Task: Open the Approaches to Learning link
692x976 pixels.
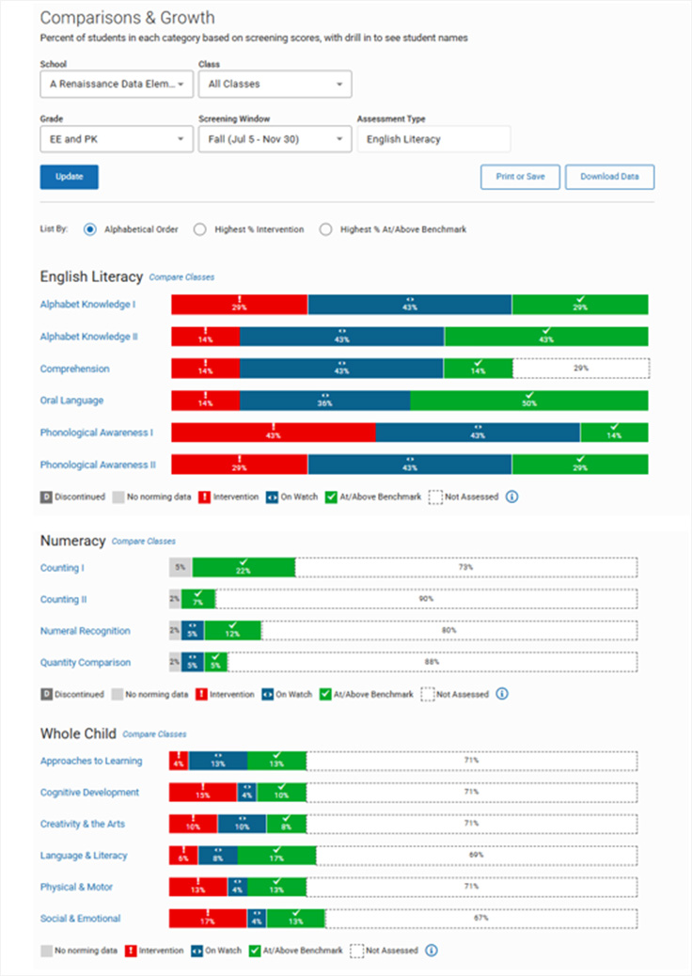Action: coord(91,761)
